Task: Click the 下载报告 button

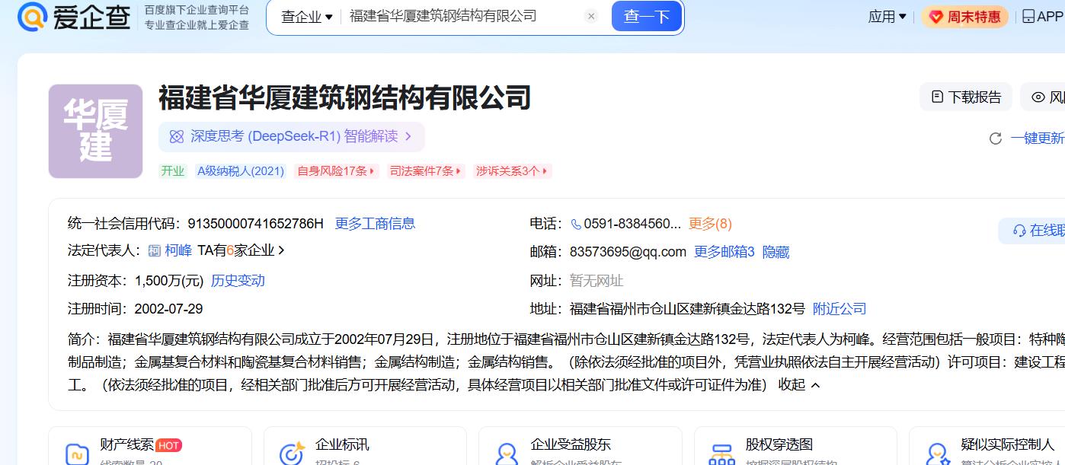Action: tap(966, 97)
